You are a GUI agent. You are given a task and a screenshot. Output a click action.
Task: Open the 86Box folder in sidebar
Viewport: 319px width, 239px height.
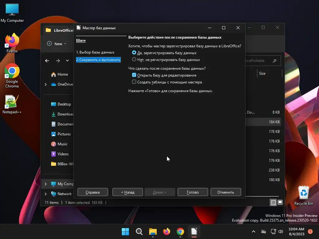(x=62, y=164)
